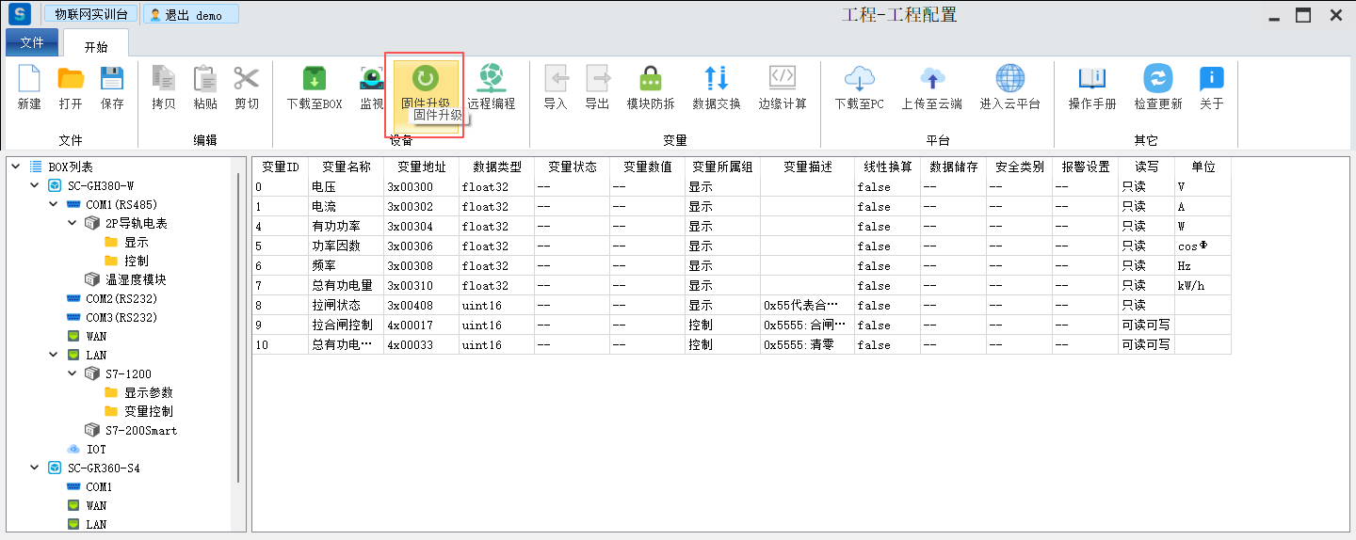Open the 模块防拆 lock tool
Screen dimensions: 1356x540
651,79
